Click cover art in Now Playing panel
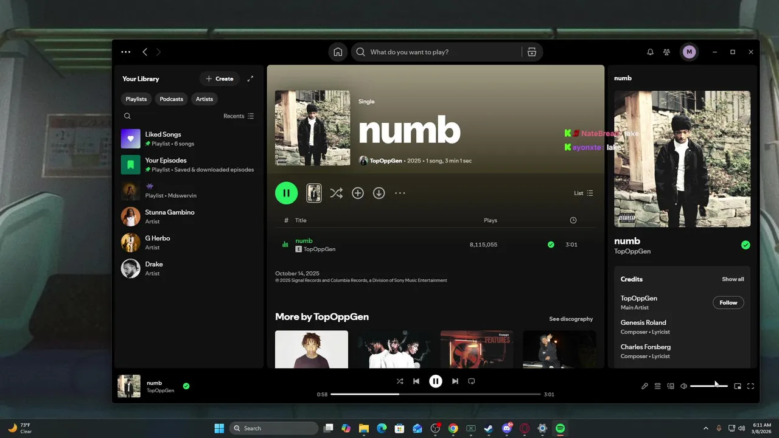Viewport: 779px width, 438px height. pyautogui.click(x=682, y=159)
